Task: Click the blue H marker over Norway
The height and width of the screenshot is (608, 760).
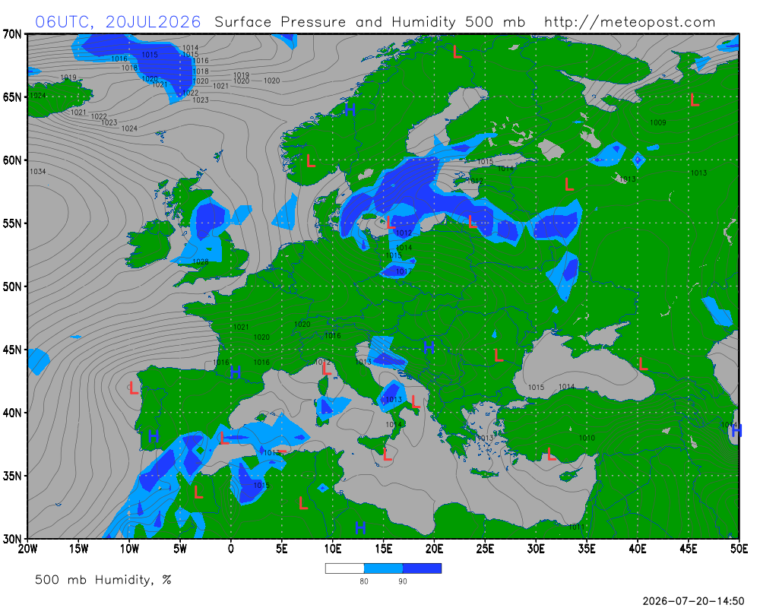Action: click(x=350, y=109)
